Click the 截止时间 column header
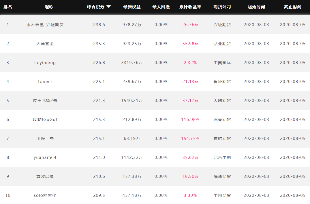 pos(293,7)
